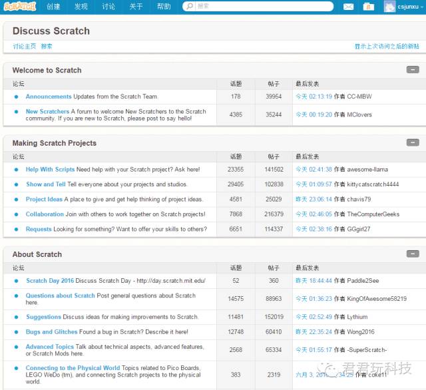
Task: Open the Bugs and Glitches forum
Action: click(52, 331)
